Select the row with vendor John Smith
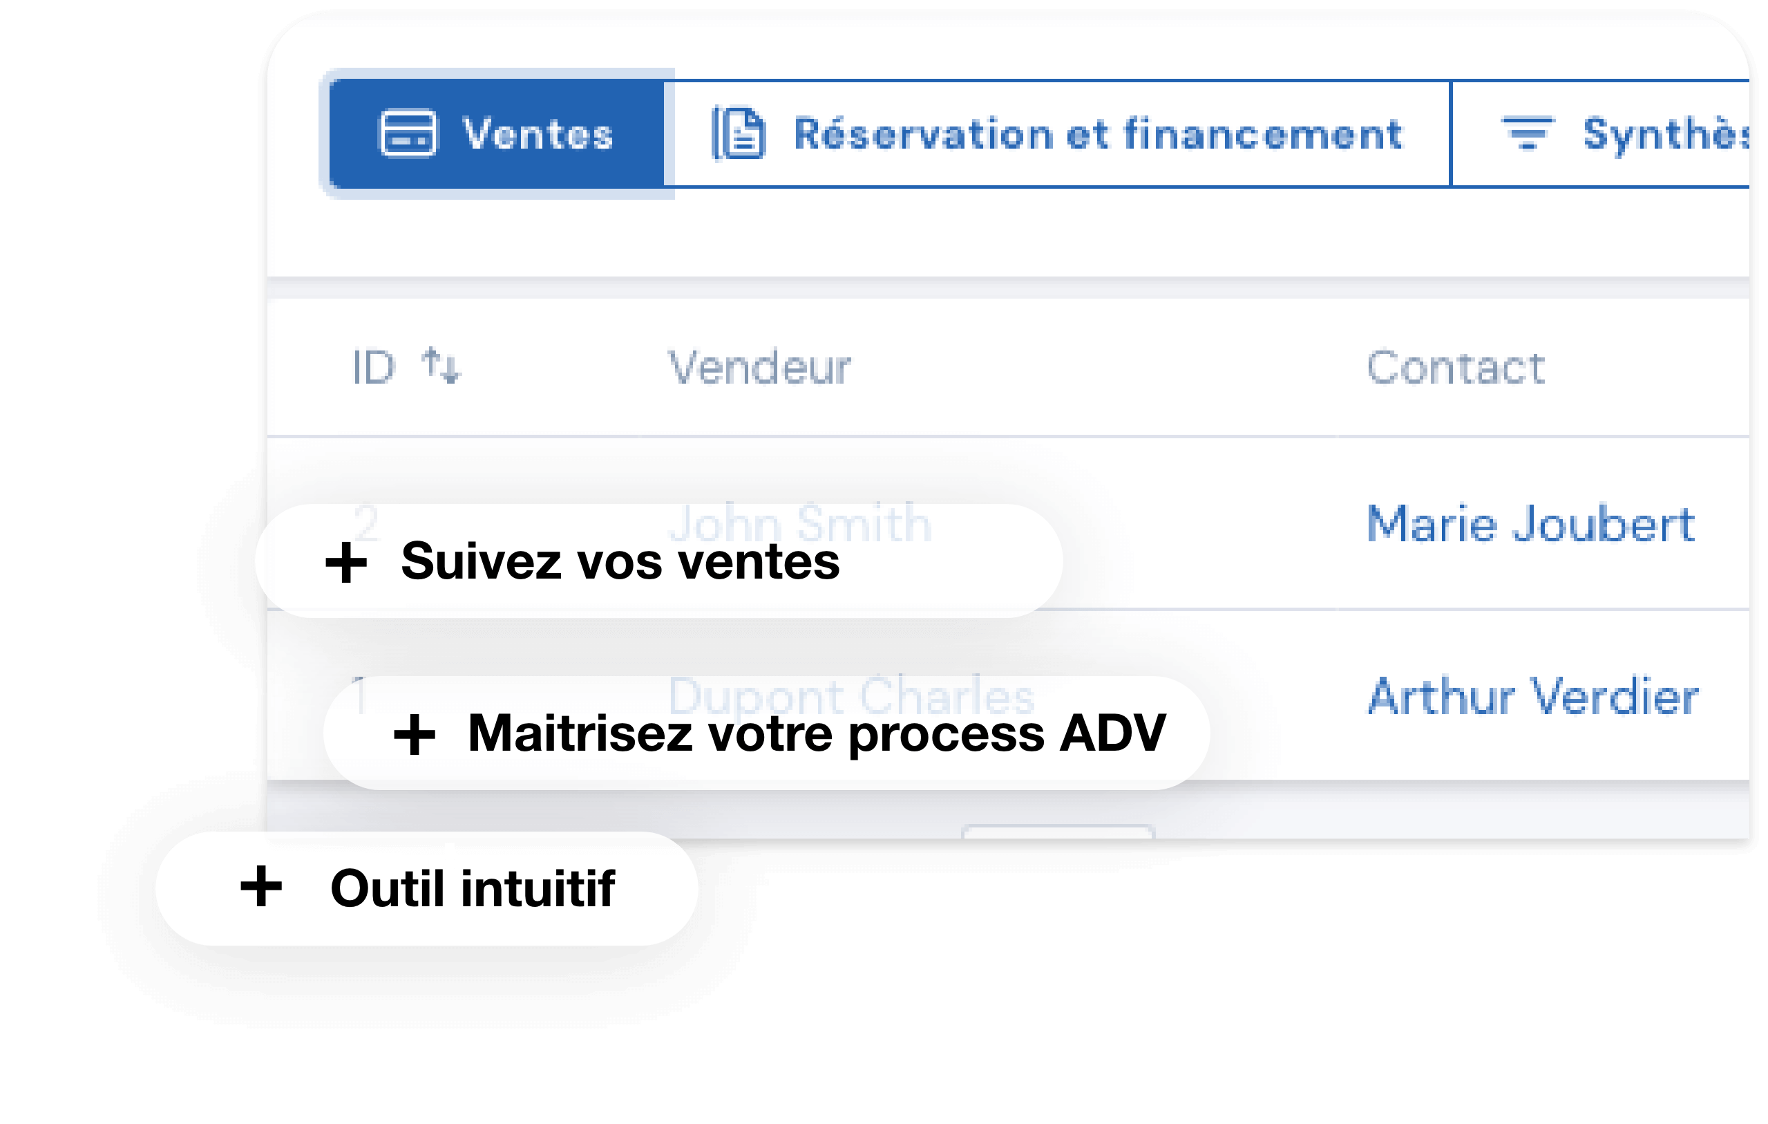Viewport: 1768px width, 1124px height. [803, 523]
